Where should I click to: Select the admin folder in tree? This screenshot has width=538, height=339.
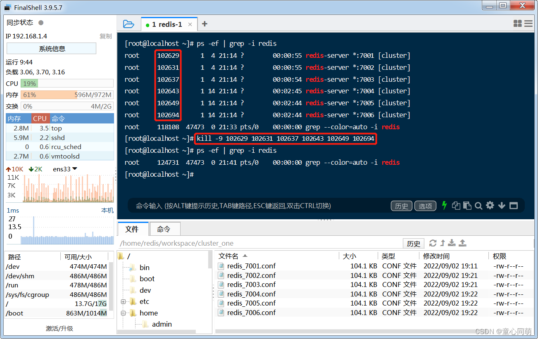pos(162,324)
